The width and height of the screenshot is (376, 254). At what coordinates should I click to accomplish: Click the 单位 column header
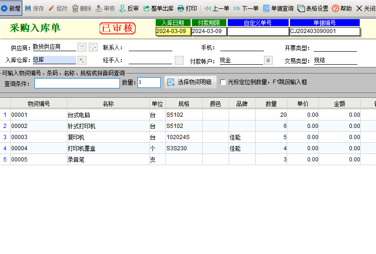[x=157, y=104]
